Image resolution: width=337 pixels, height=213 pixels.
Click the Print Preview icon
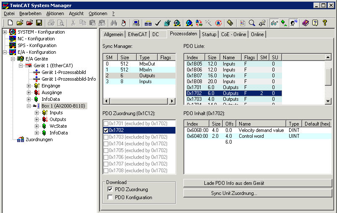click(61, 23)
